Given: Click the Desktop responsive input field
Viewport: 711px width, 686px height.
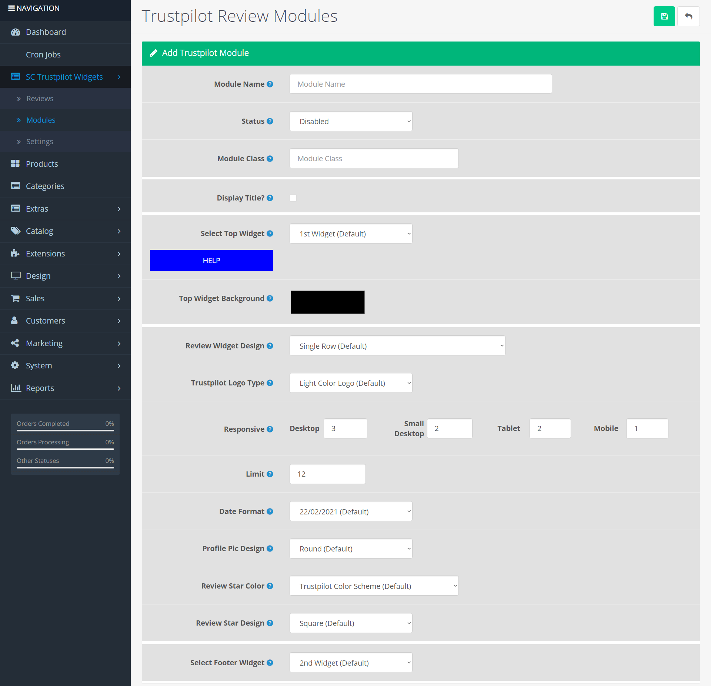Looking at the screenshot, I should tap(346, 428).
